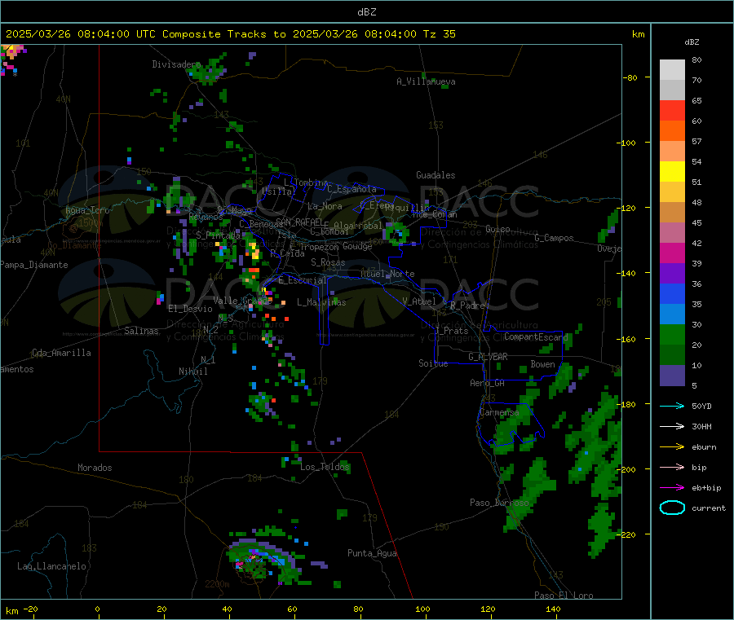Viewport: 734px width, 620px height.
Task: Click the Pampa_Diamante map label
Action: click(x=34, y=265)
